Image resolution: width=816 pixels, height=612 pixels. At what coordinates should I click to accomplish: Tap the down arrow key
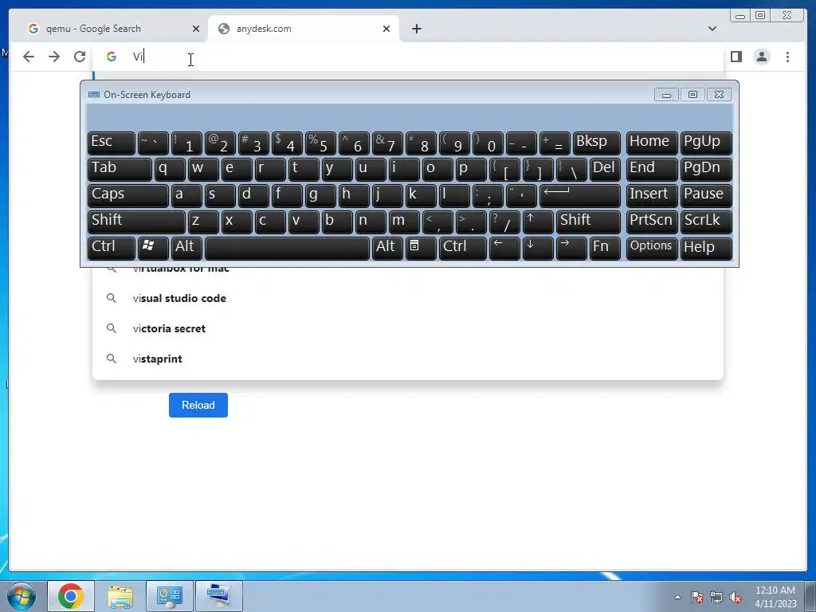tap(538, 249)
